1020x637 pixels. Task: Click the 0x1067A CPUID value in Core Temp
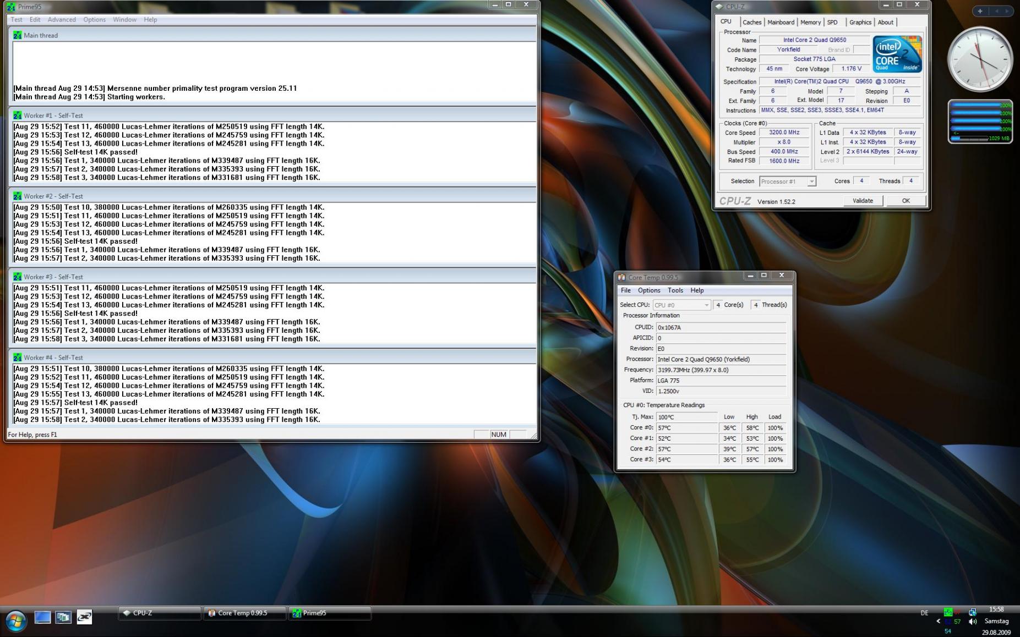721,327
